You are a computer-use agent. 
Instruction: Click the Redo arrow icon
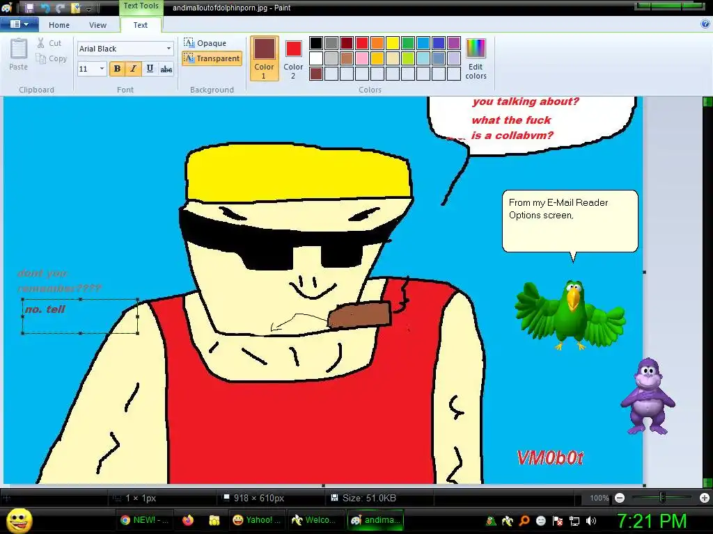(x=60, y=8)
